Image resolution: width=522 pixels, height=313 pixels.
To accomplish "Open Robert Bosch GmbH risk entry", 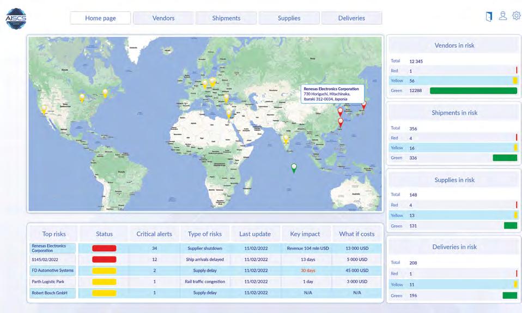I will tap(53, 293).
